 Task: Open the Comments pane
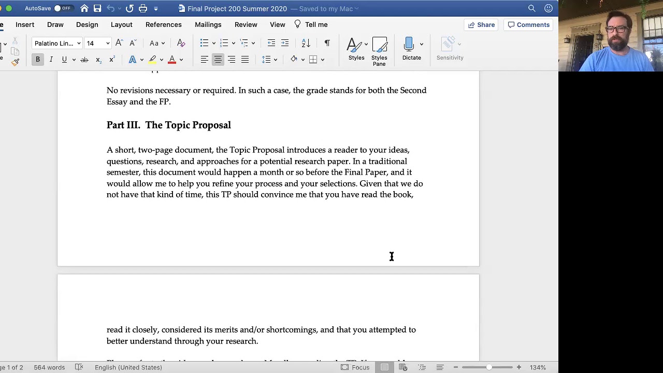[x=528, y=25]
